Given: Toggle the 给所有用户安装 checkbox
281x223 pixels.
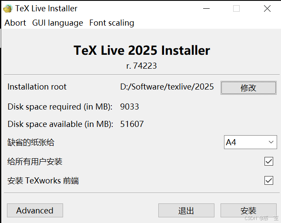Looking at the screenshot, I should coord(269,161).
